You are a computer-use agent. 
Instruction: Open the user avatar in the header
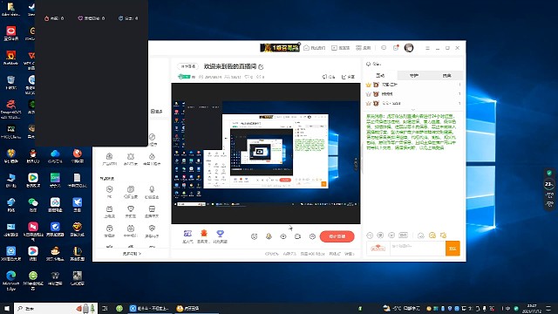click(x=409, y=48)
